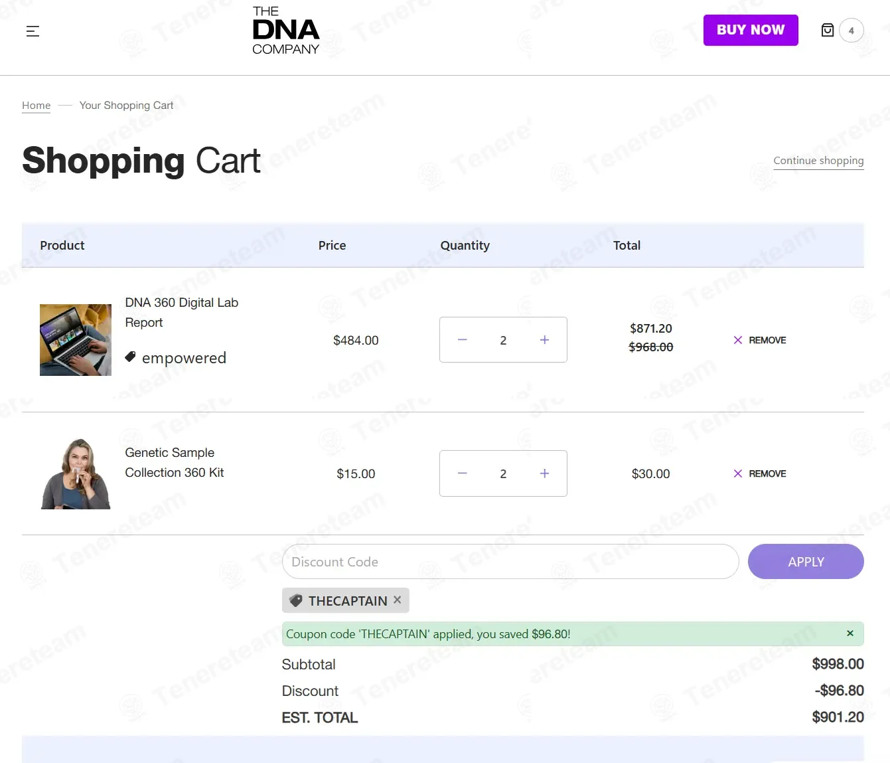Select the $30.00 line total

pos(651,473)
